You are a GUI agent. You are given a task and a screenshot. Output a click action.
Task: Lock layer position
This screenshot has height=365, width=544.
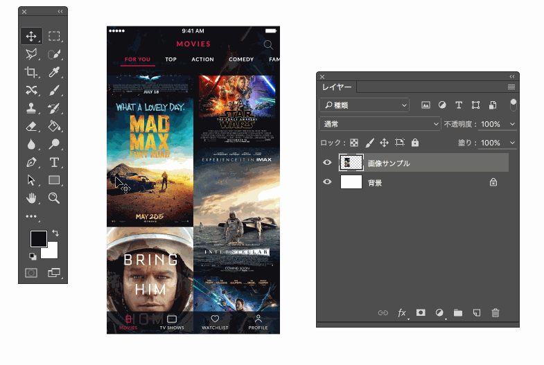pyautogui.click(x=384, y=143)
